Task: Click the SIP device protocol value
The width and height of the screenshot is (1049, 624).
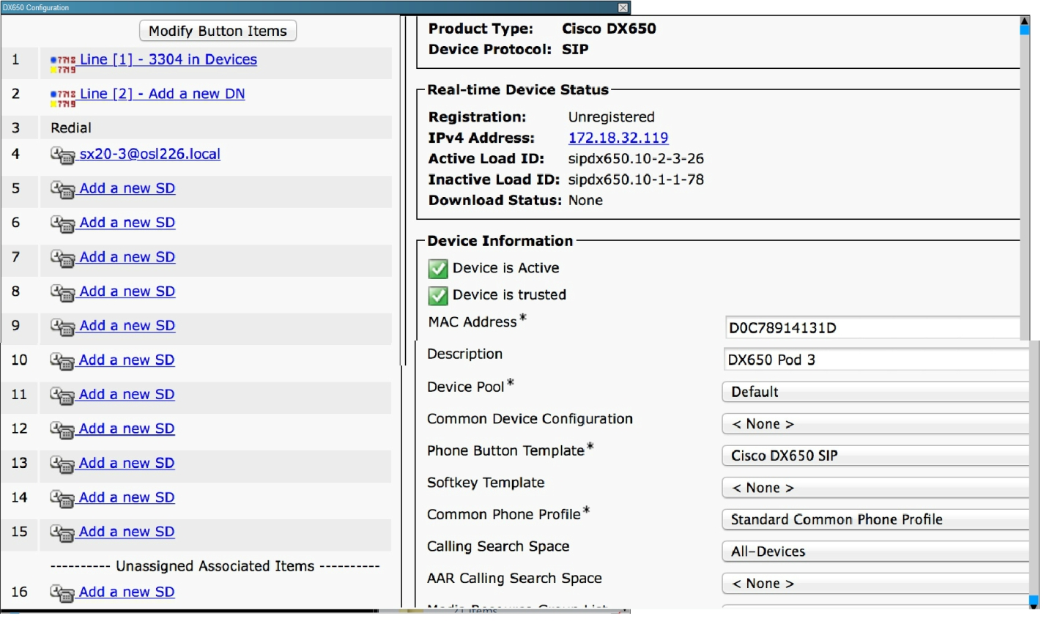Action: point(575,49)
